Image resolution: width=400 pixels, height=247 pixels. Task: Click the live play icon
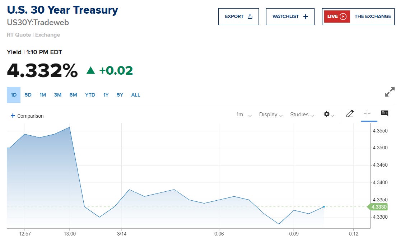click(343, 17)
